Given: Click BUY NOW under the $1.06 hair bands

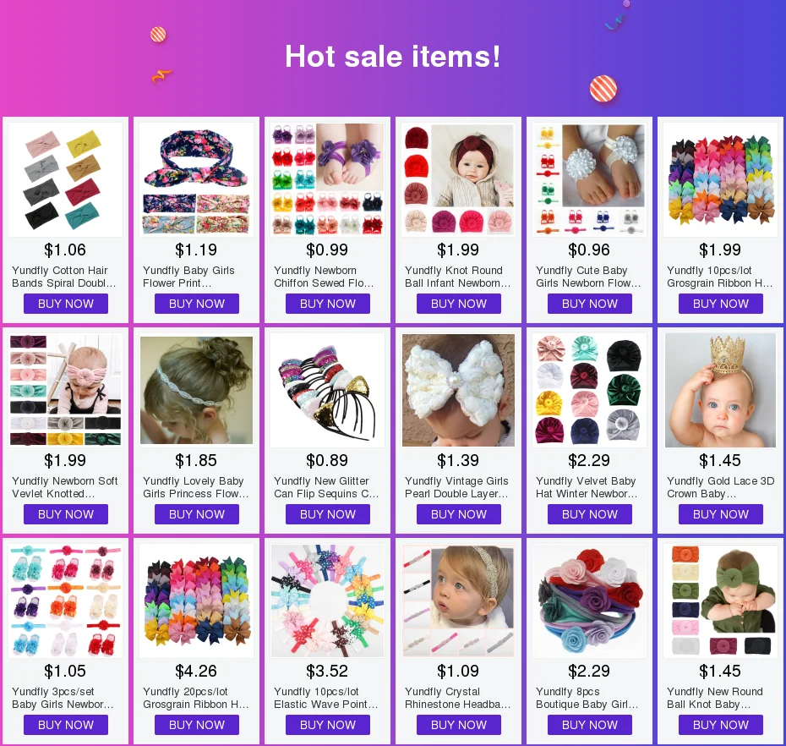Looking at the screenshot, I should 66,304.
